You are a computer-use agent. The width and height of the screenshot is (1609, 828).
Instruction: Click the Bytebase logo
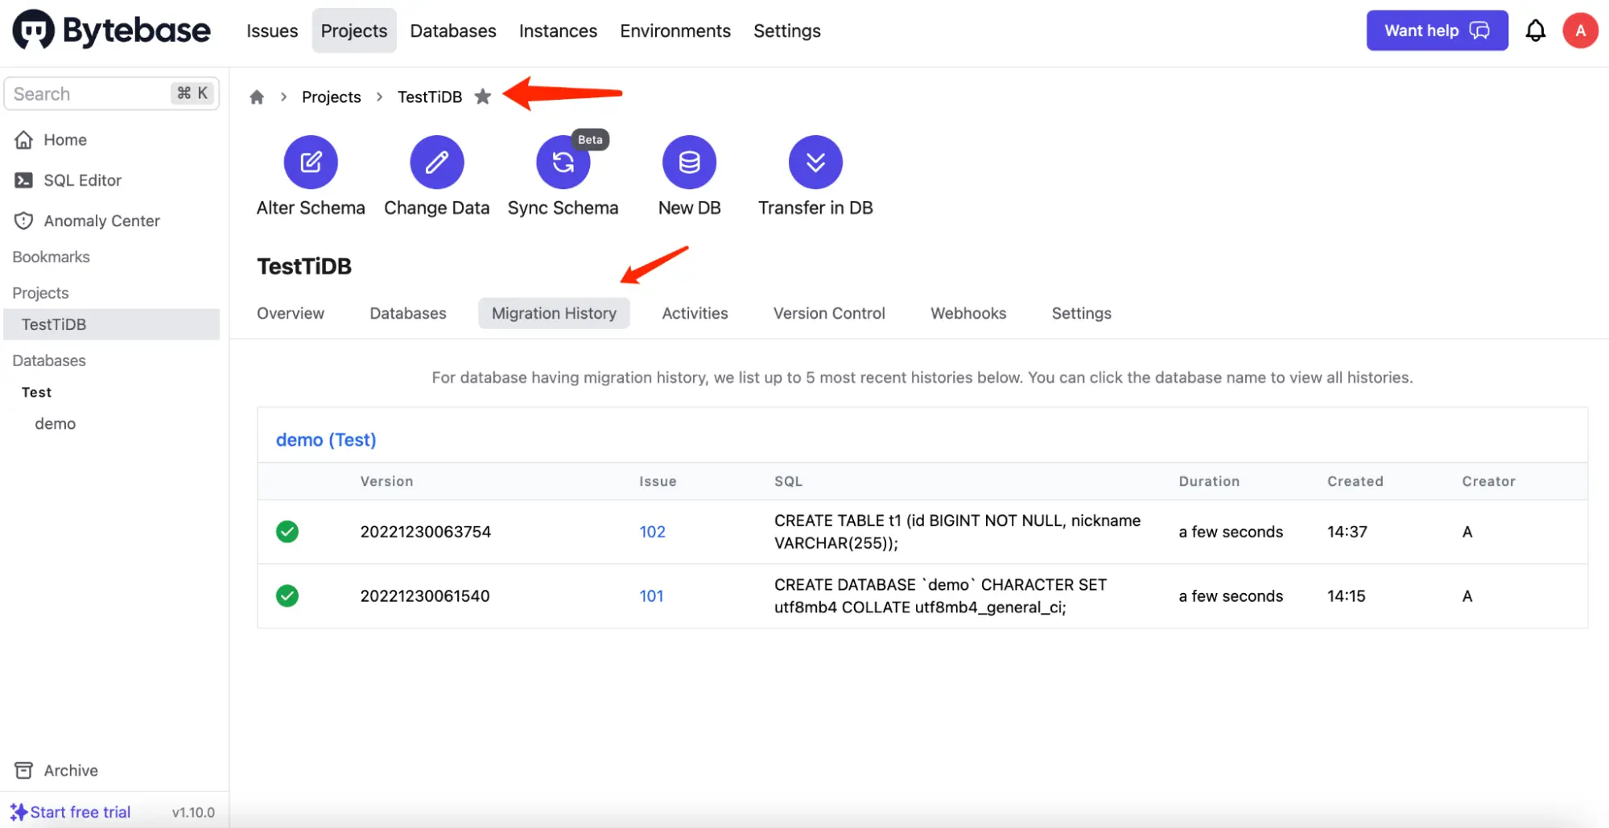pos(111,31)
